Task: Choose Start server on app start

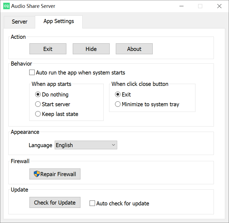Action: coord(38,104)
